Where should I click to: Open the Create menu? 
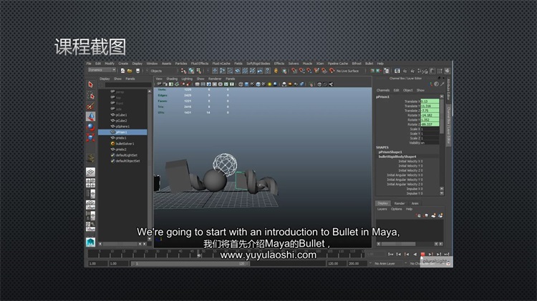(123, 64)
